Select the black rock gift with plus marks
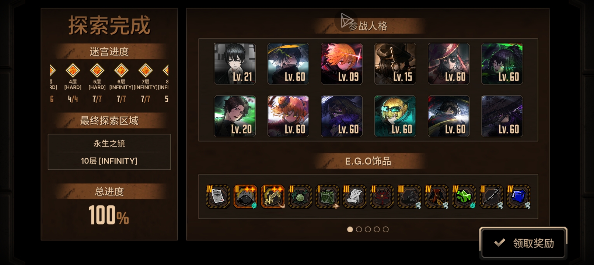Image resolution: width=594 pixels, height=265 pixels. (245, 197)
